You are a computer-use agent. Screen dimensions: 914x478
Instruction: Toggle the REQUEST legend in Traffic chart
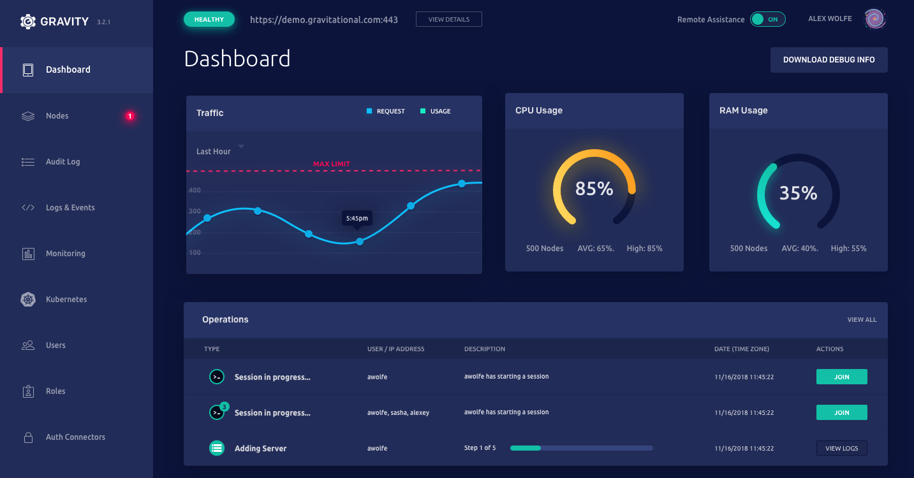click(x=386, y=111)
